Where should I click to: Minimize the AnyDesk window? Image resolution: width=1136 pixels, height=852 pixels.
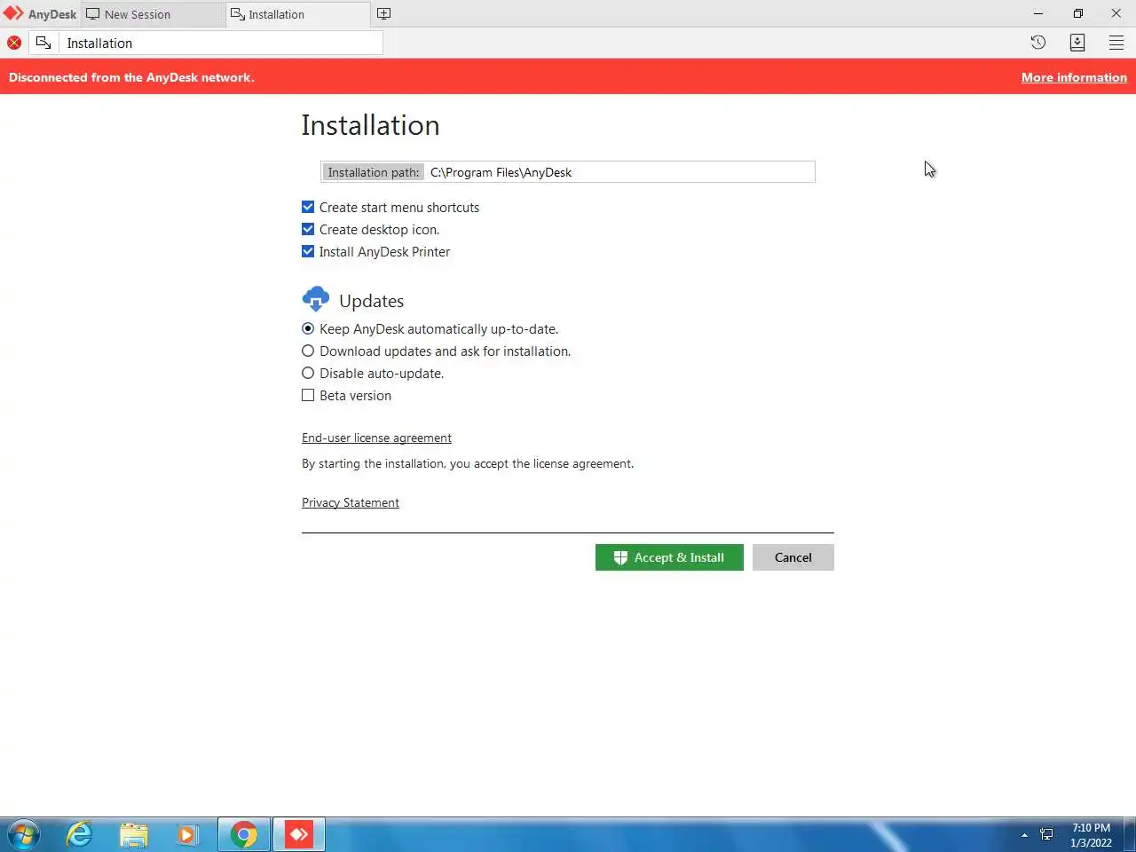coord(1038,13)
